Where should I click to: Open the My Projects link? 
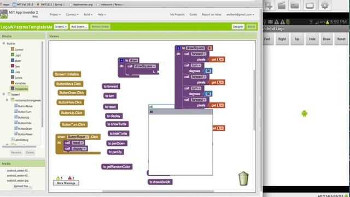pyautogui.click(x=177, y=15)
